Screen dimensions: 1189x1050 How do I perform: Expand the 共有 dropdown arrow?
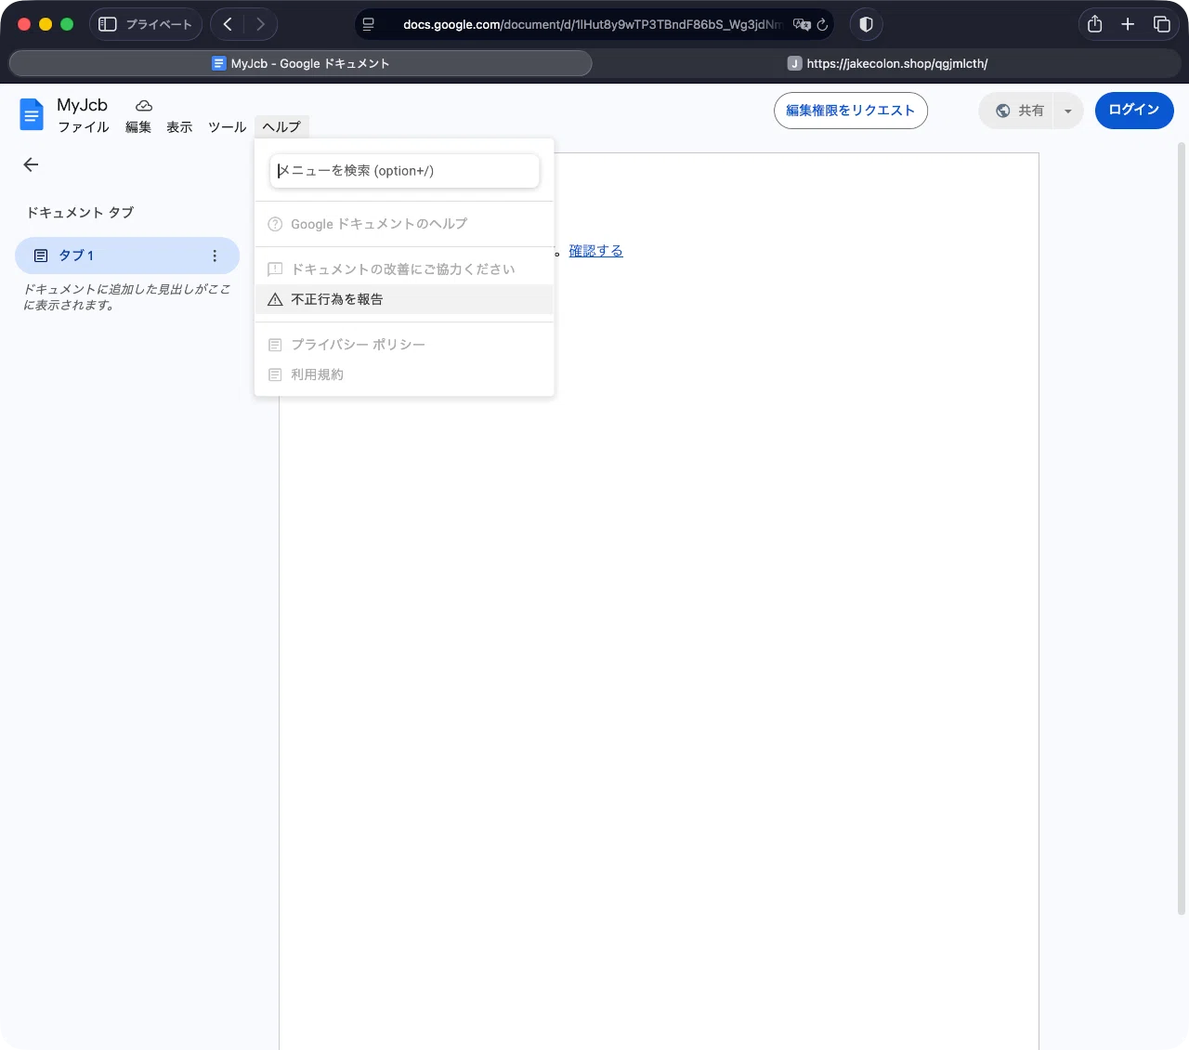click(1068, 111)
